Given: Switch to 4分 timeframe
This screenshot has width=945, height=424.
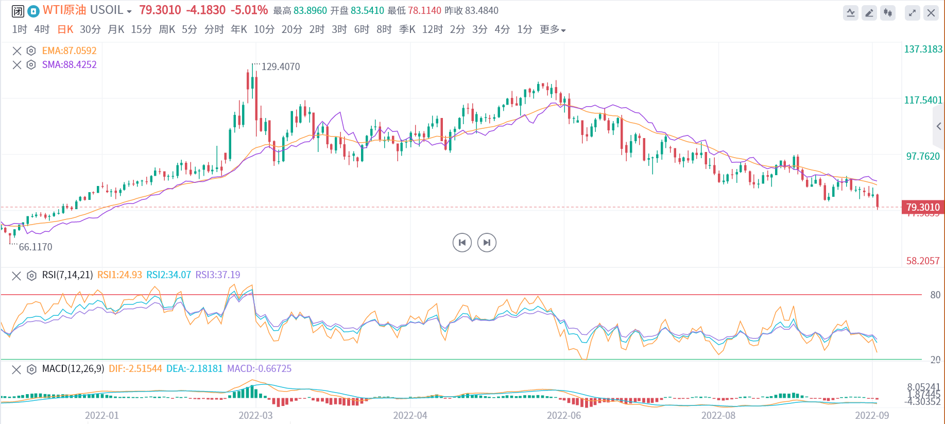Looking at the screenshot, I should [x=502, y=29].
